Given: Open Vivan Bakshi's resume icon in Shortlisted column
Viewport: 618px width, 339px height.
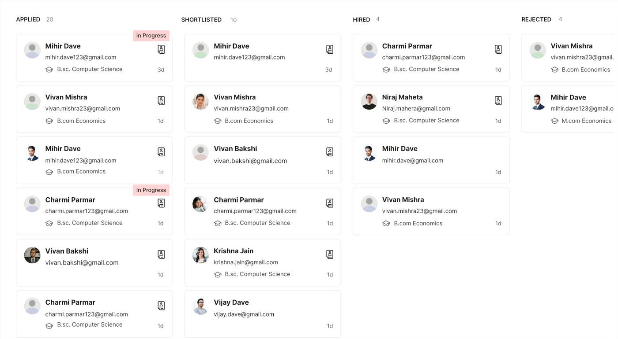Looking at the screenshot, I should point(329,152).
